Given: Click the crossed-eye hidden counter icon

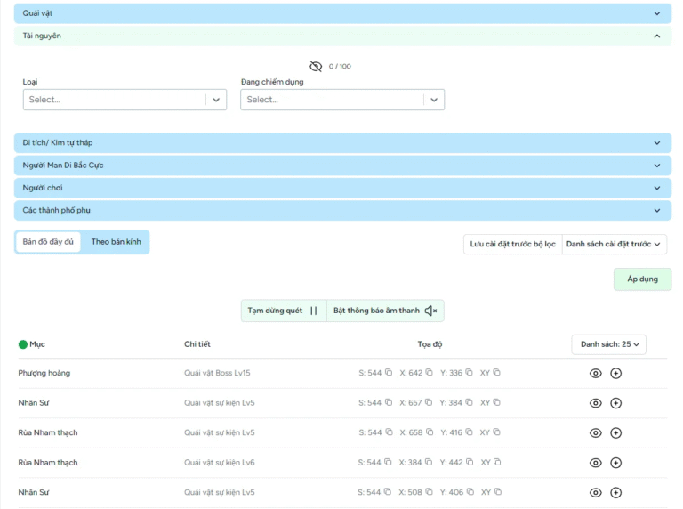Looking at the screenshot, I should point(316,67).
